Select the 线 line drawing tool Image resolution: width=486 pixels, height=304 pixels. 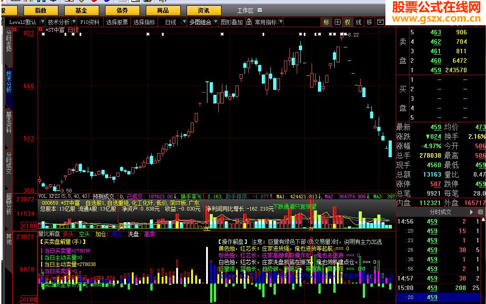[359, 22]
